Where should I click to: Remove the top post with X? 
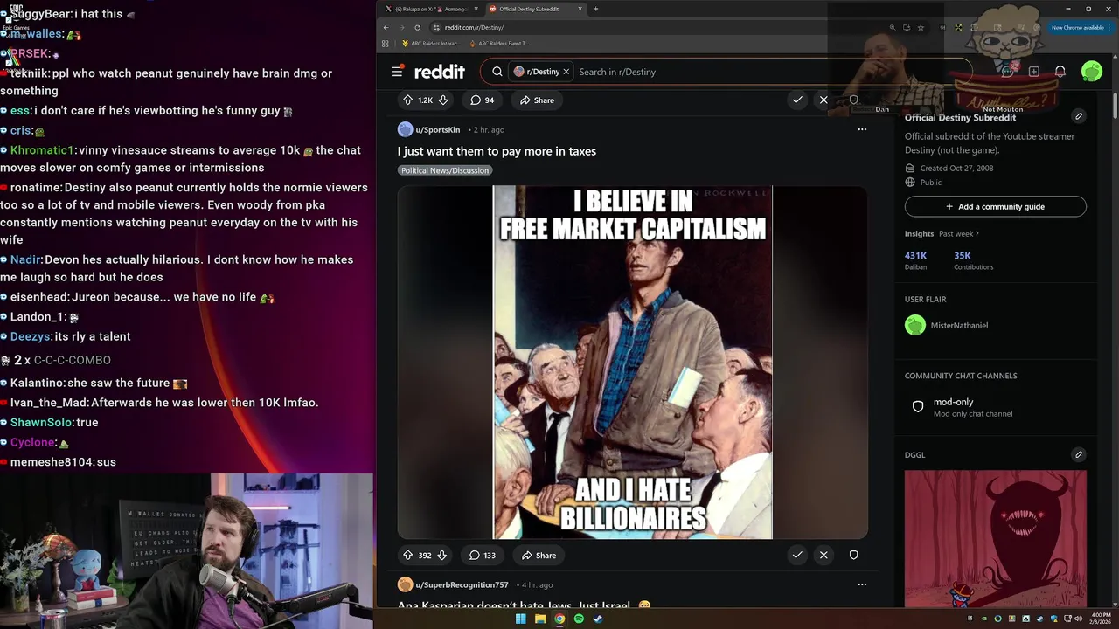824,100
